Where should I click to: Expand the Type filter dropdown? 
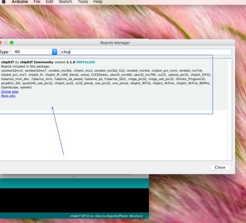(x=34, y=52)
